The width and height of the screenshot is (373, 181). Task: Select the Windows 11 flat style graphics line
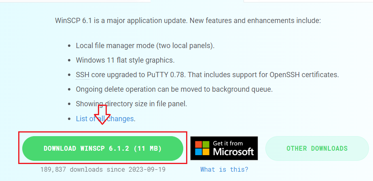tap(125, 60)
